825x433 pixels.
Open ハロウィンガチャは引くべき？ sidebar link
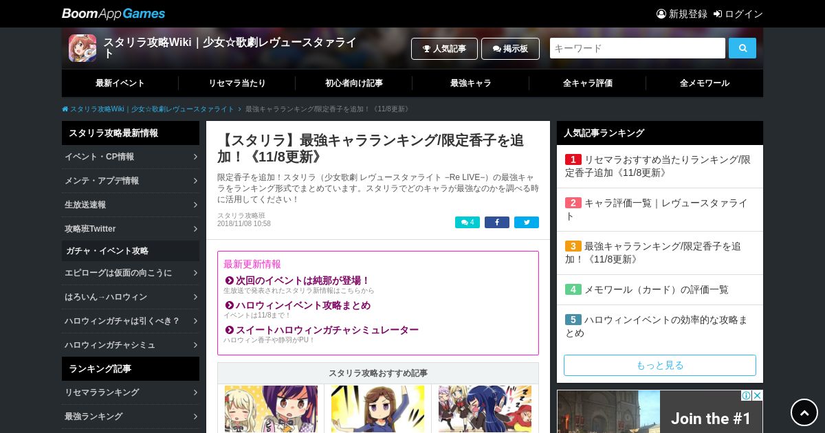[131, 321]
